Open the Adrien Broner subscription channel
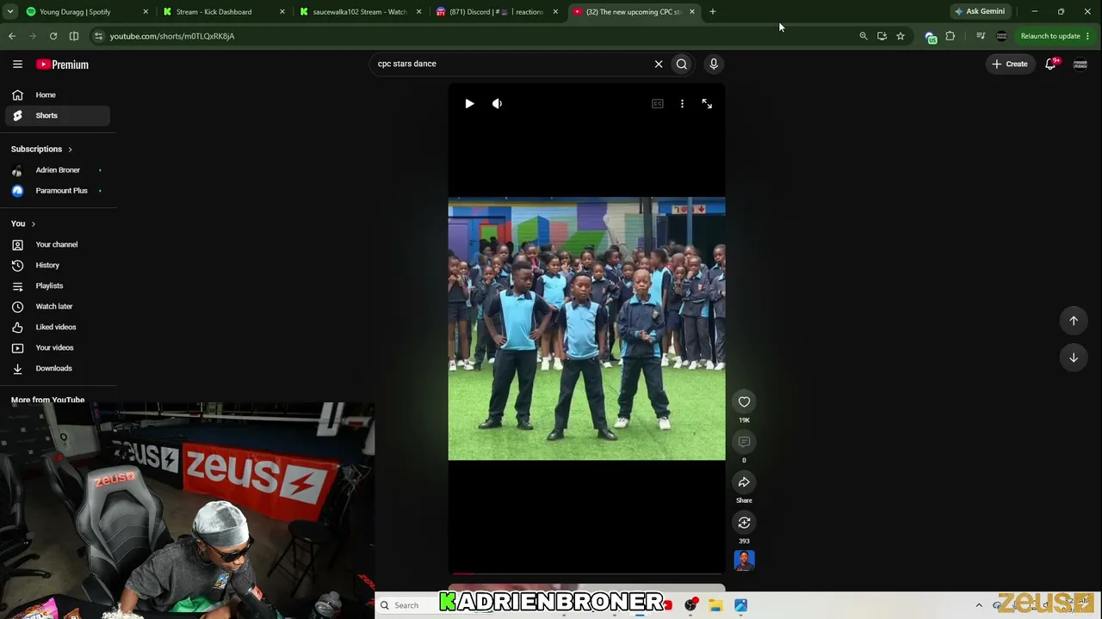The height and width of the screenshot is (619, 1102). pos(57,169)
